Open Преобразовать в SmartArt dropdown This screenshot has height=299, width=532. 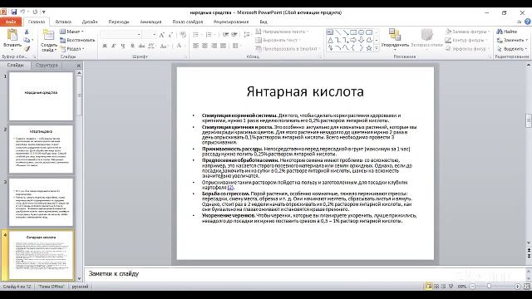pos(288,49)
